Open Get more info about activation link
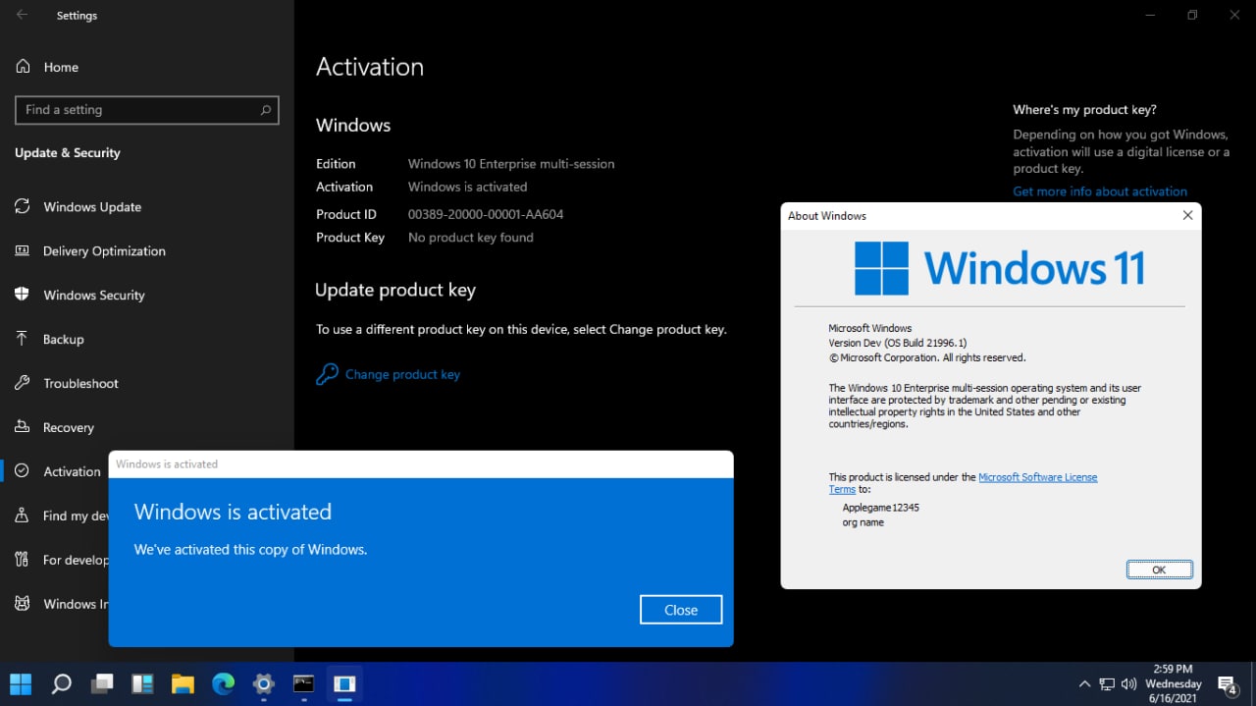The height and width of the screenshot is (706, 1256). pyautogui.click(x=1100, y=191)
